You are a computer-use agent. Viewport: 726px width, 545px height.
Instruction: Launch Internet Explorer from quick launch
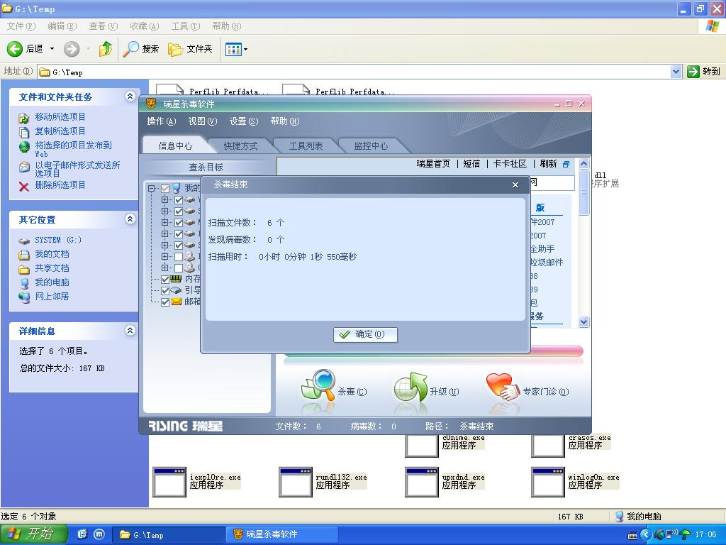pos(82,534)
